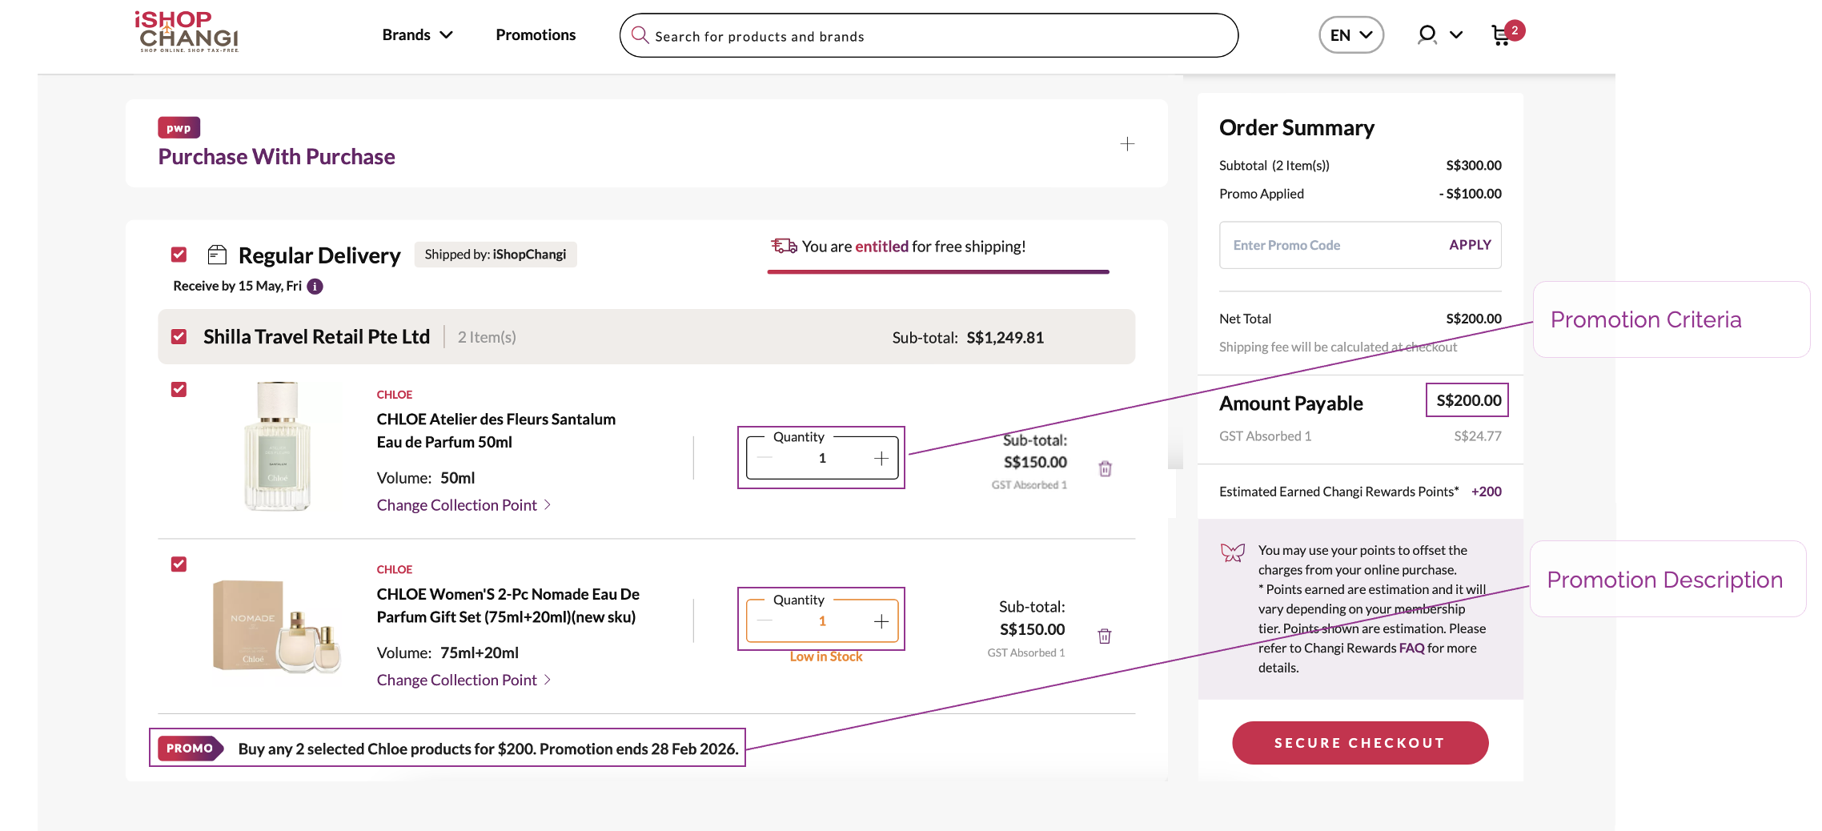
Task: Open the EN language dropdown
Action: click(x=1350, y=35)
